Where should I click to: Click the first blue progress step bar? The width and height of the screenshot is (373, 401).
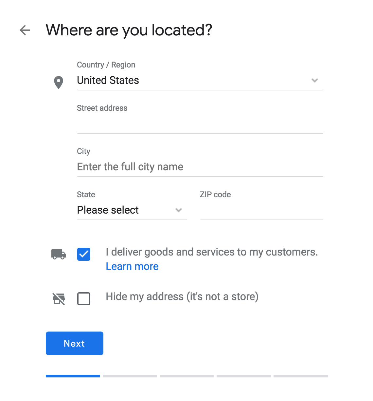(73, 376)
